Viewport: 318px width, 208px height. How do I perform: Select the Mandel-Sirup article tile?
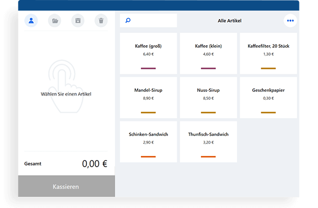coord(148,98)
